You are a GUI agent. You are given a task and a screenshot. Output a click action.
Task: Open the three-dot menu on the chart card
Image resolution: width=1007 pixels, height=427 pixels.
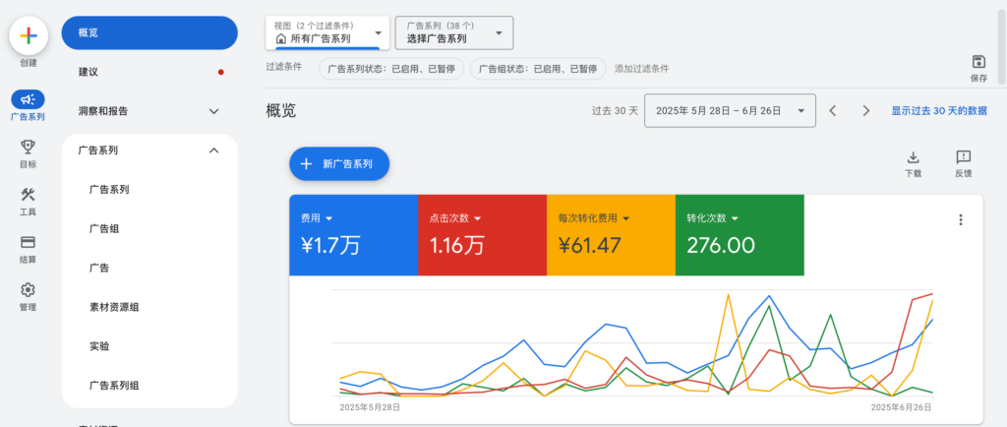[961, 219]
